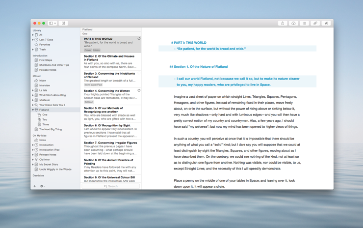The height and width of the screenshot is (228, 363).
Task: Toggle progress circle on Section 3 sheet
Action: point(139,73)
